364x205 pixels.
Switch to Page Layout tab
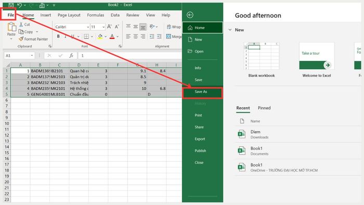pyautogui.click(x=69, y=15)
